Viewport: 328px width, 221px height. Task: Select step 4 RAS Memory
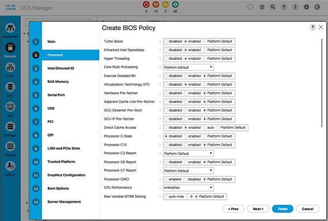click(x=58, y=82)
